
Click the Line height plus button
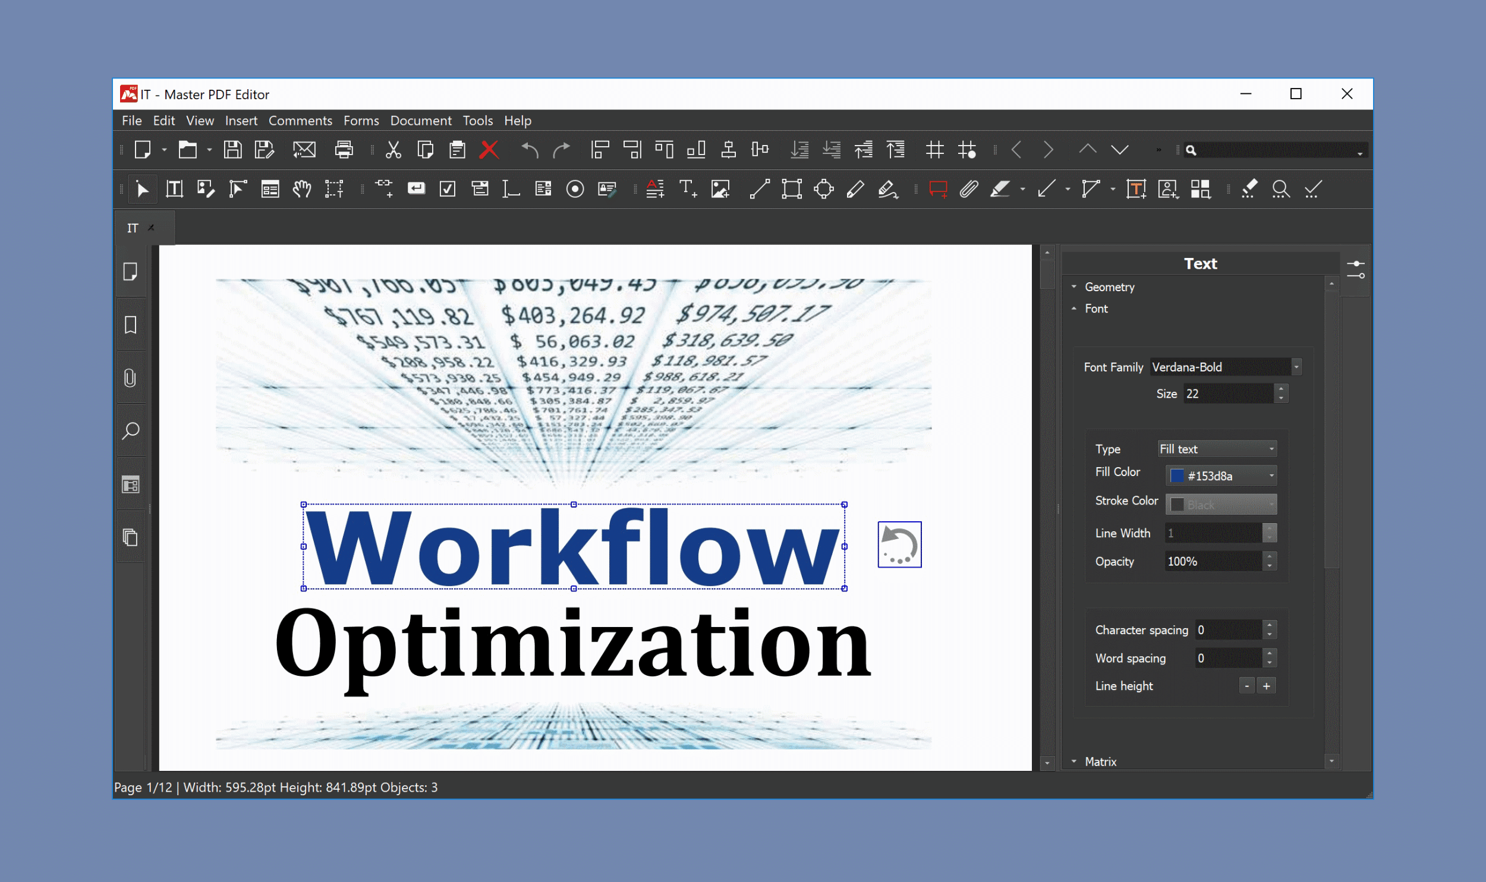pos(1267,686)
